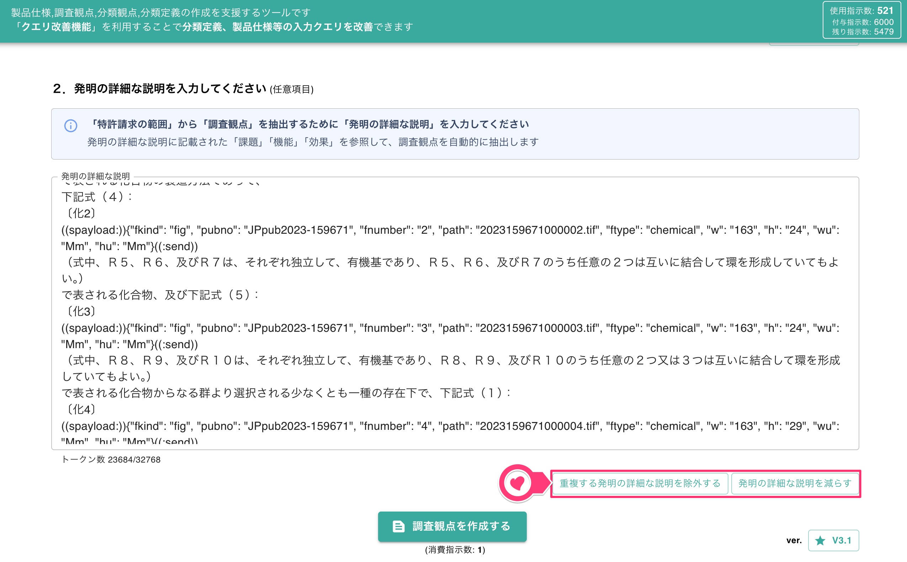
Task: Click the (任意項目) label
Action: pos(292,89)
